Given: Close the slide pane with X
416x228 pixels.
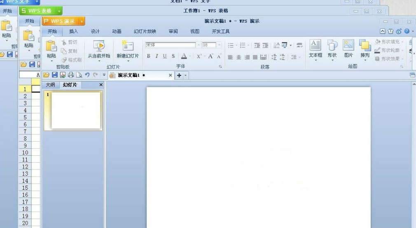Looking at the screenshot, I should tap(101, 85).
